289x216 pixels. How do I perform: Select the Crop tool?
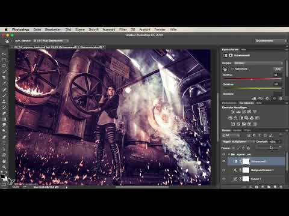(x=4, y=77)
